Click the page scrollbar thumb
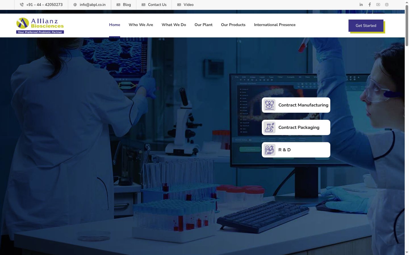The width and height of the screenshot is (409, 255). click(407, 25)
